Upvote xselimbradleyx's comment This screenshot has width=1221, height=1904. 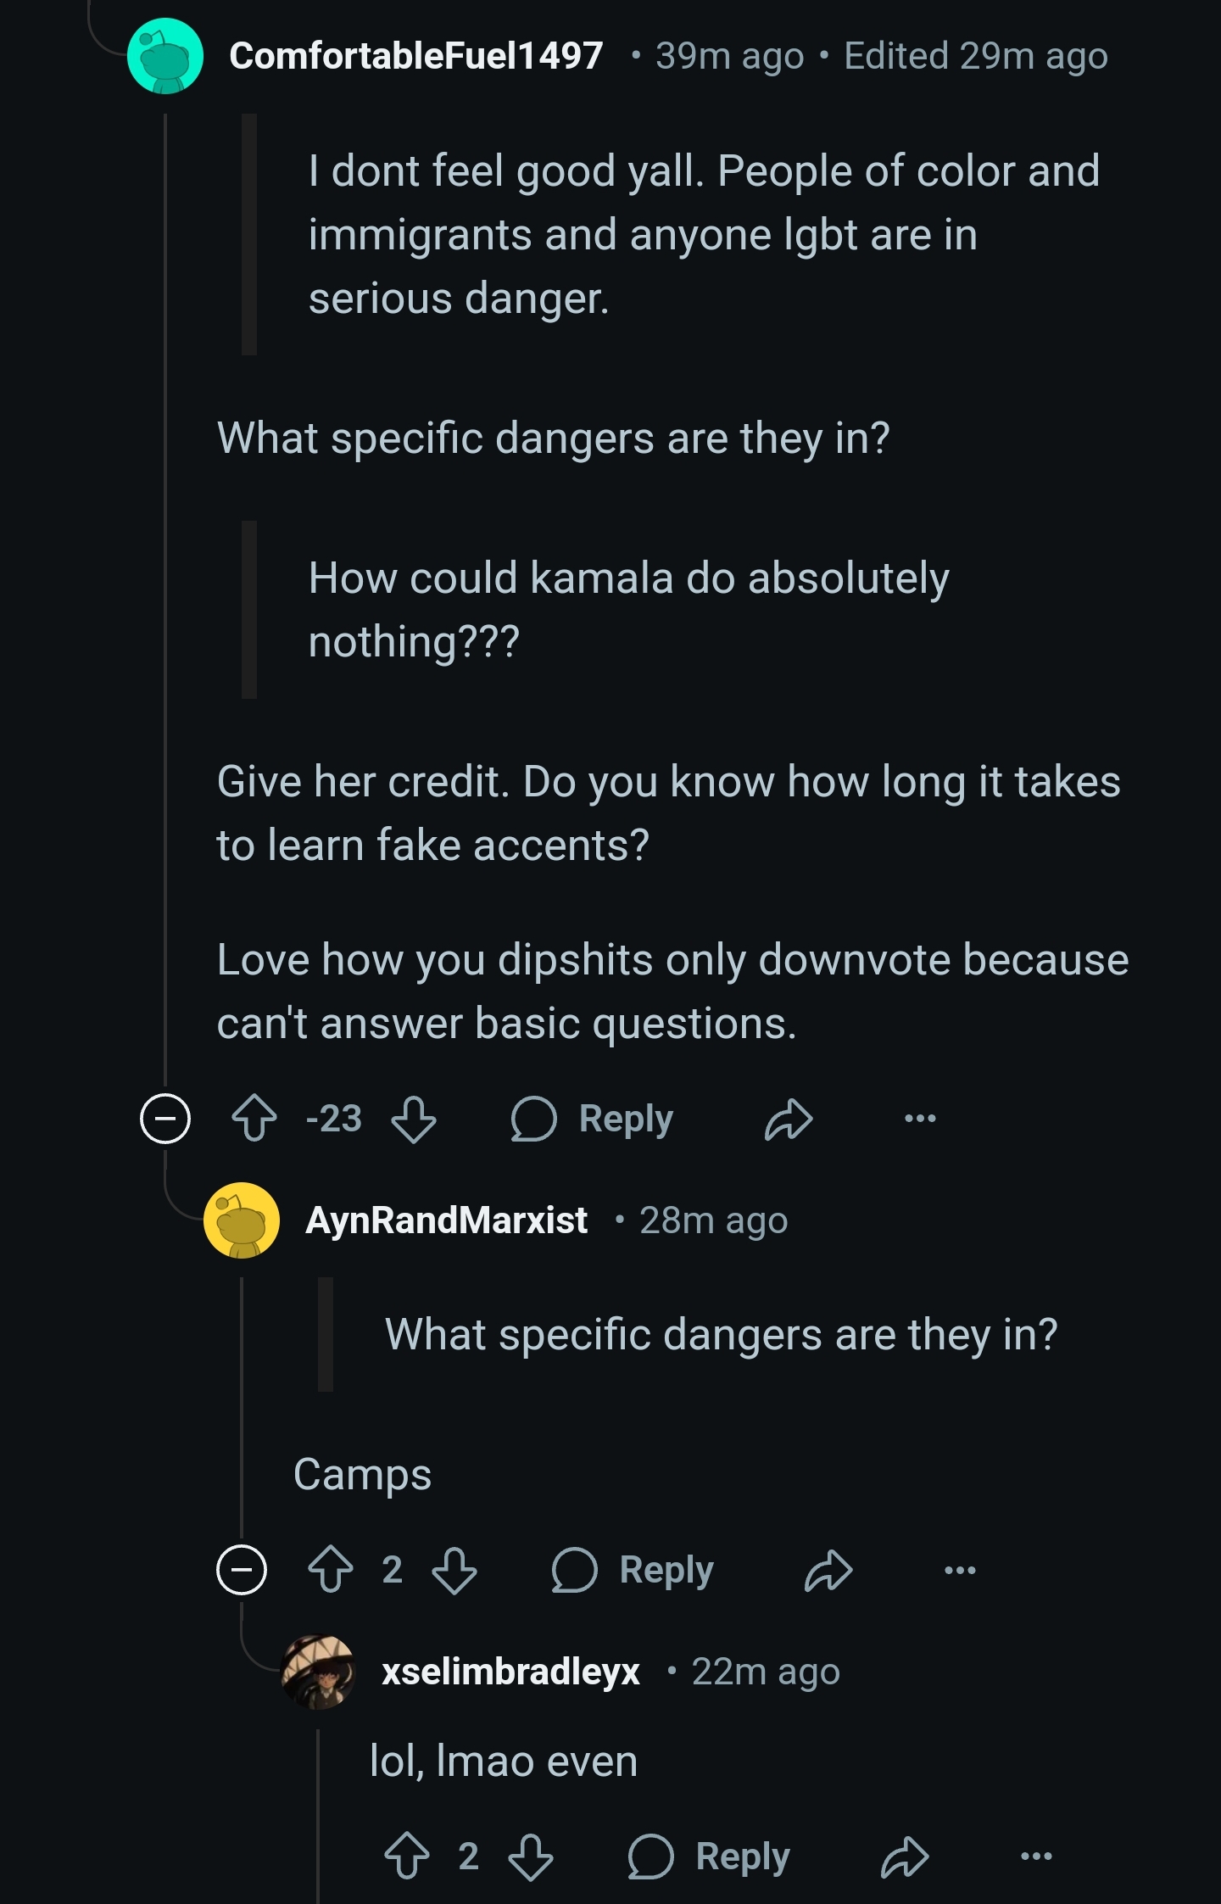click(407, 1857)
